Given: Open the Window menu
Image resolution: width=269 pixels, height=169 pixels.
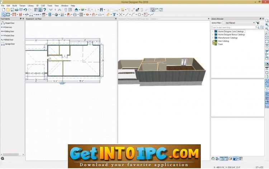Looking at the screenshot, I should click(65, 6).
